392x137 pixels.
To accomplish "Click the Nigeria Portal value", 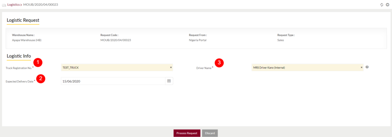I will point(198,40).
